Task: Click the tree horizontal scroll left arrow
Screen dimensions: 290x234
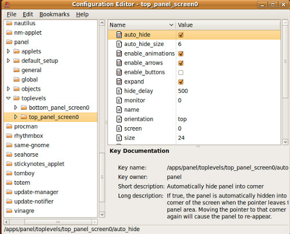Action: point(6,222)
